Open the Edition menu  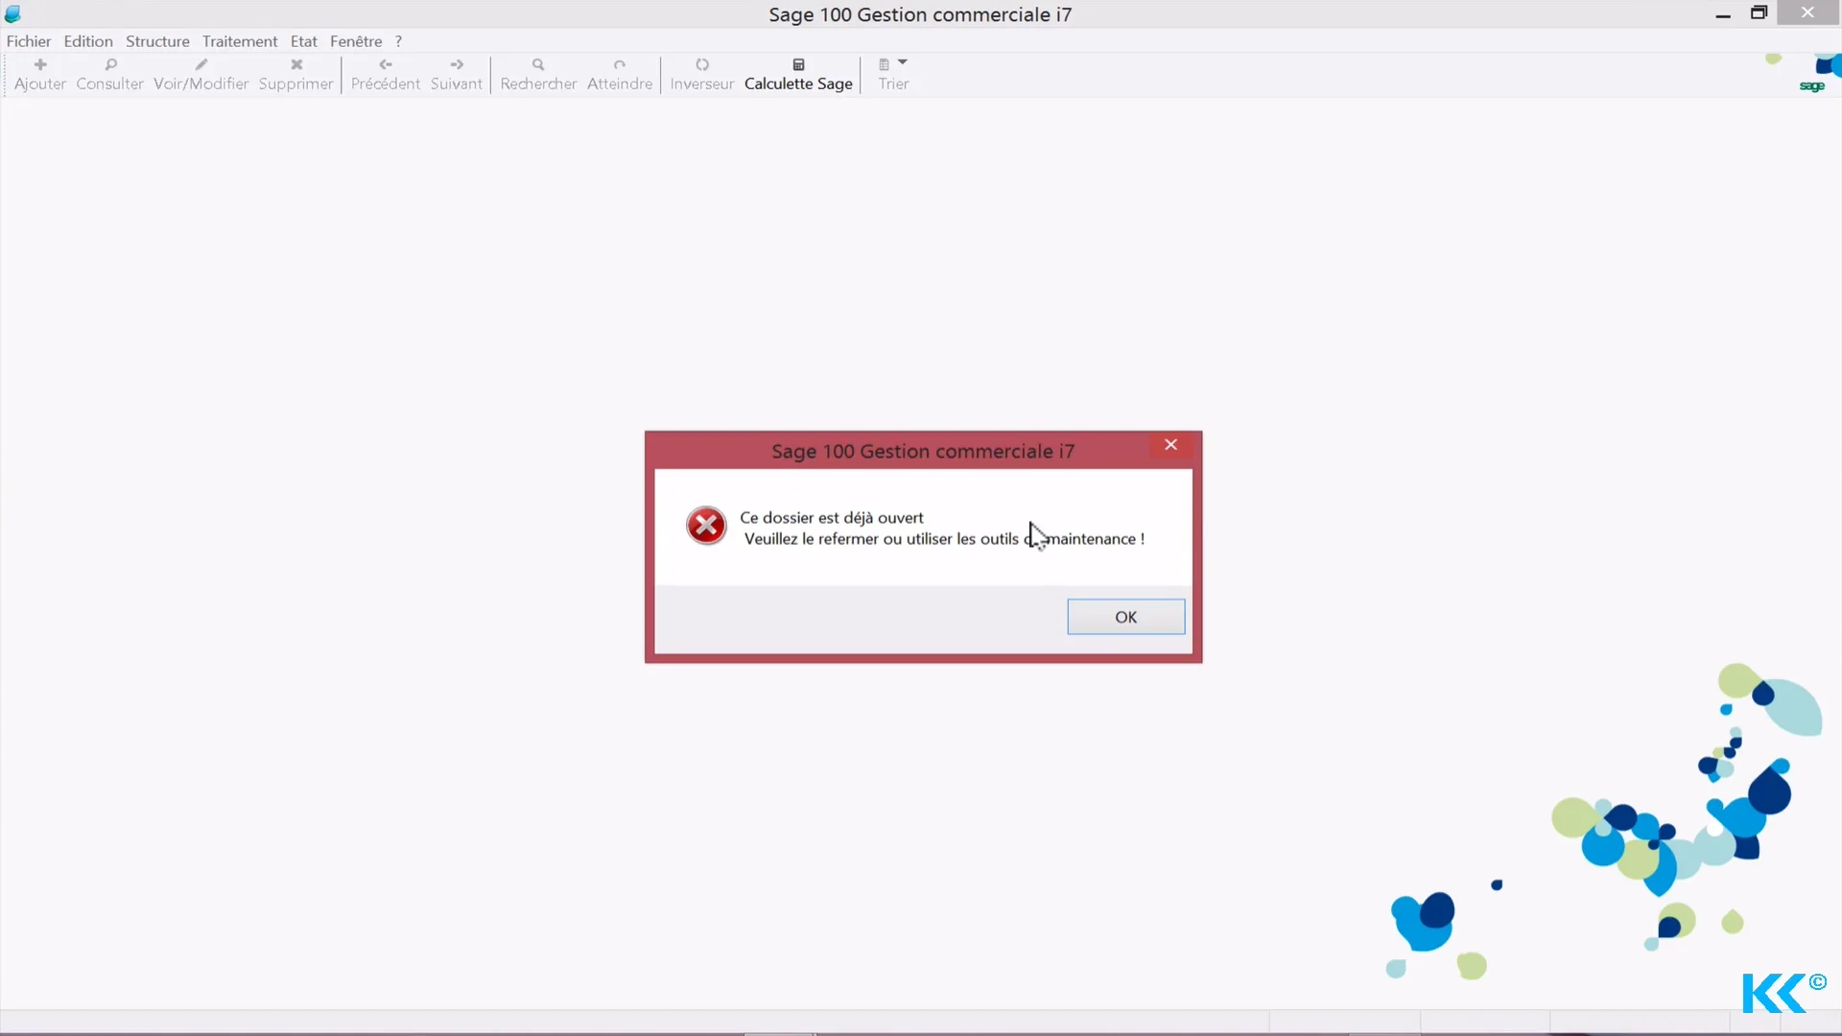click(x=88, y=41)
